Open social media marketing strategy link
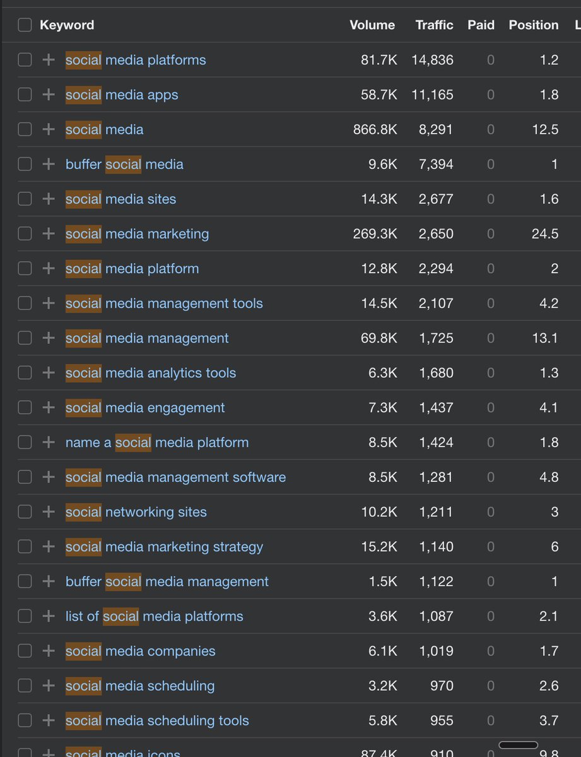The image size is (581, 757). (x=164, y=546)
